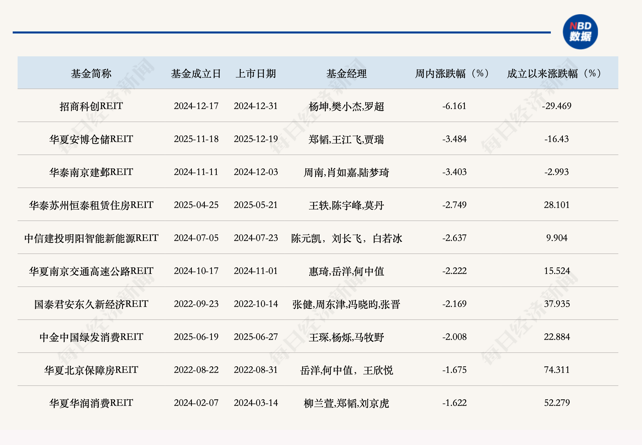This screenshot has height=445, width=642.
Task: Select the 华夏华润消费REIT fund name
Action: [91, 403]
